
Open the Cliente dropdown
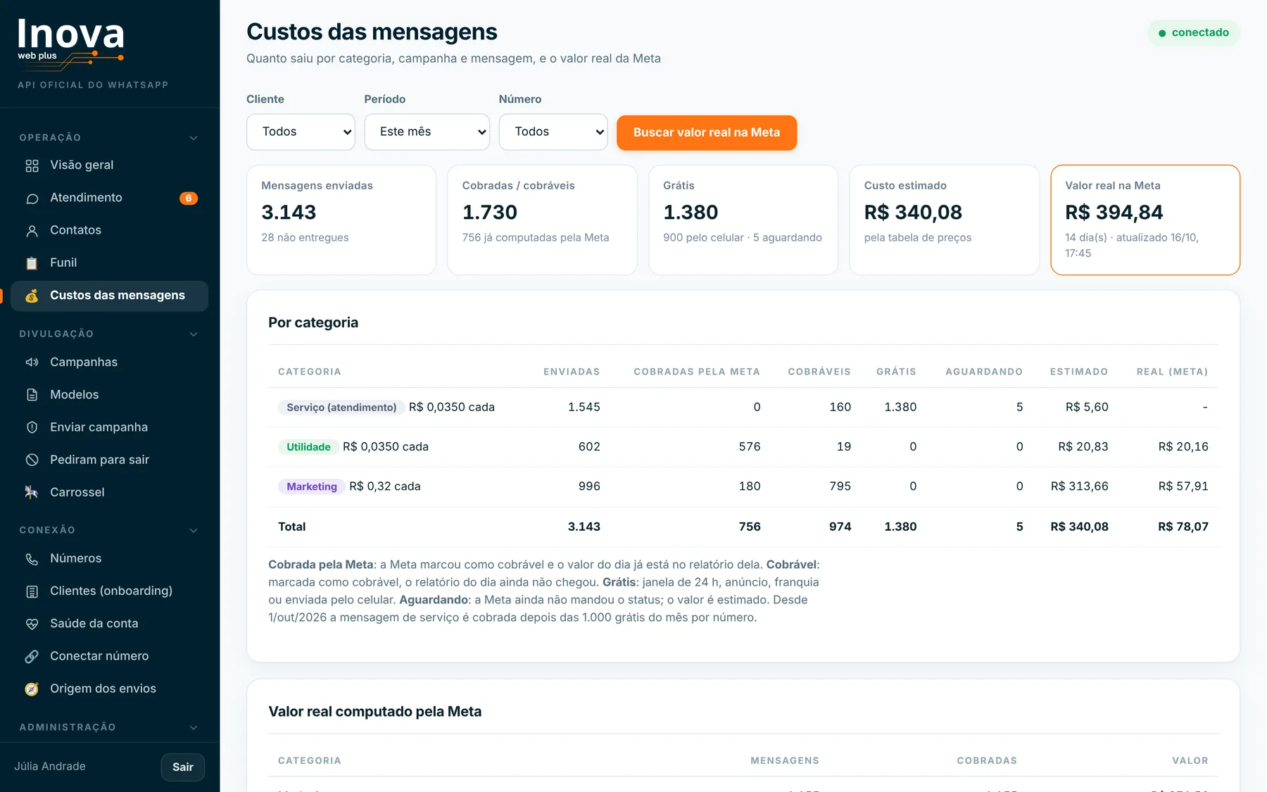click(301, 132)
